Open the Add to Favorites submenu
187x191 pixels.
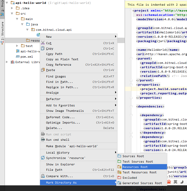(79, 105)
